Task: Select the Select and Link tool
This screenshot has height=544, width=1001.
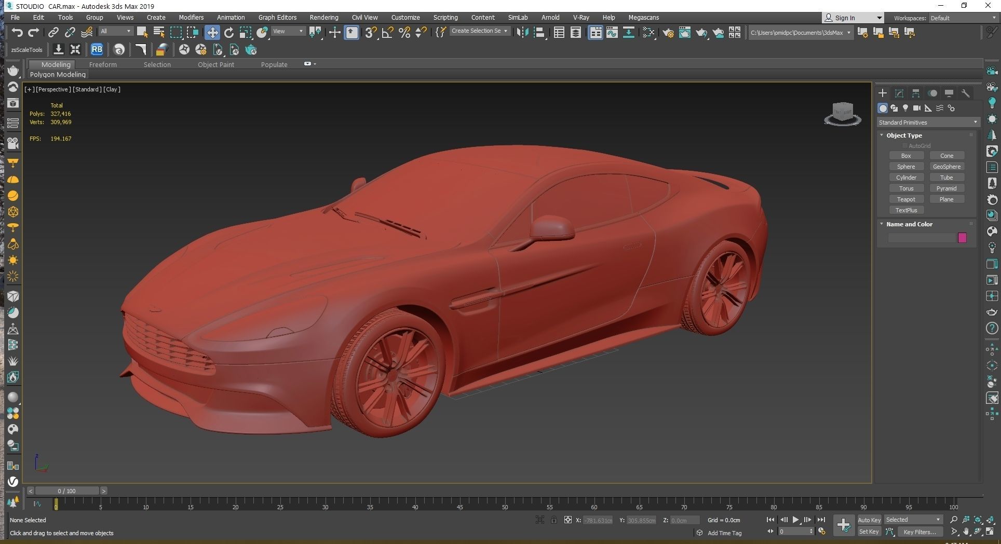Action: (x=53, y=32)
